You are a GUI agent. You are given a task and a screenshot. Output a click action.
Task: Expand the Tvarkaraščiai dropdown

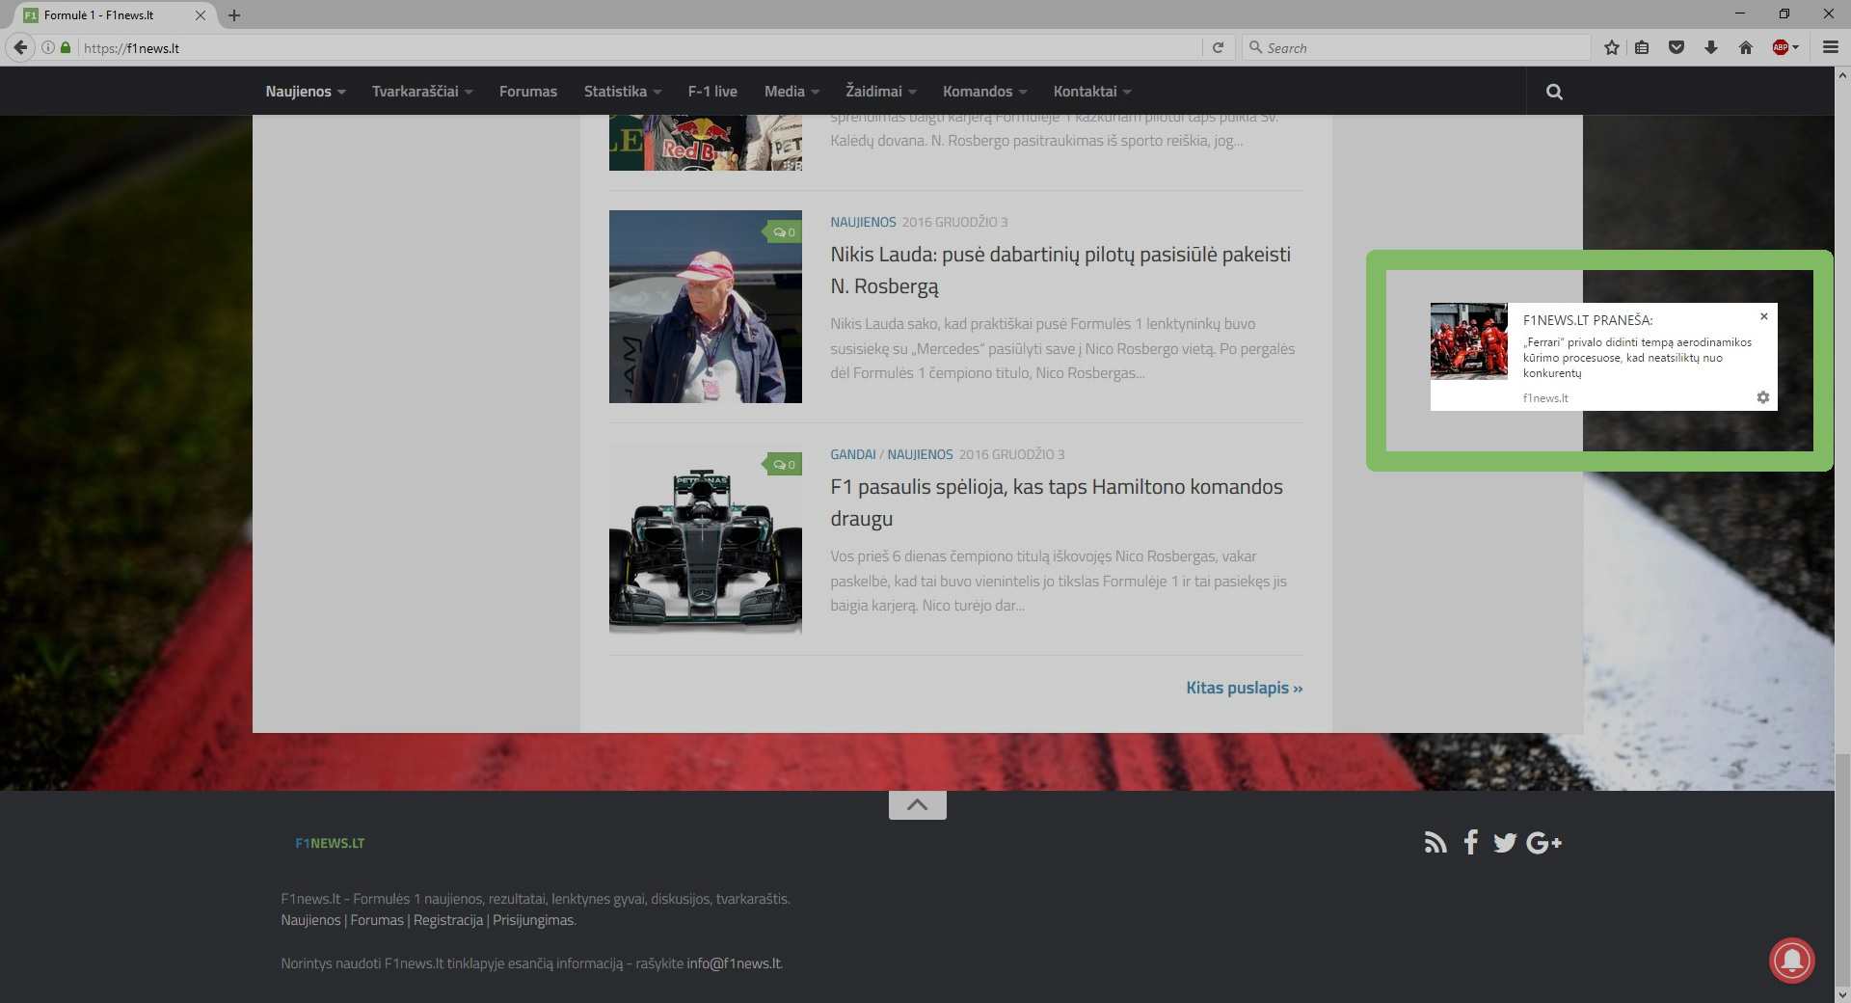[x=422, y=92]
